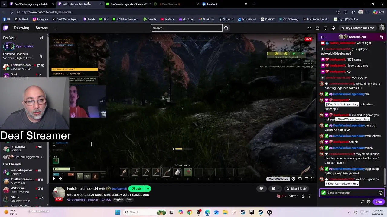Open File Explorer from the taskbar

coord(225,212)
